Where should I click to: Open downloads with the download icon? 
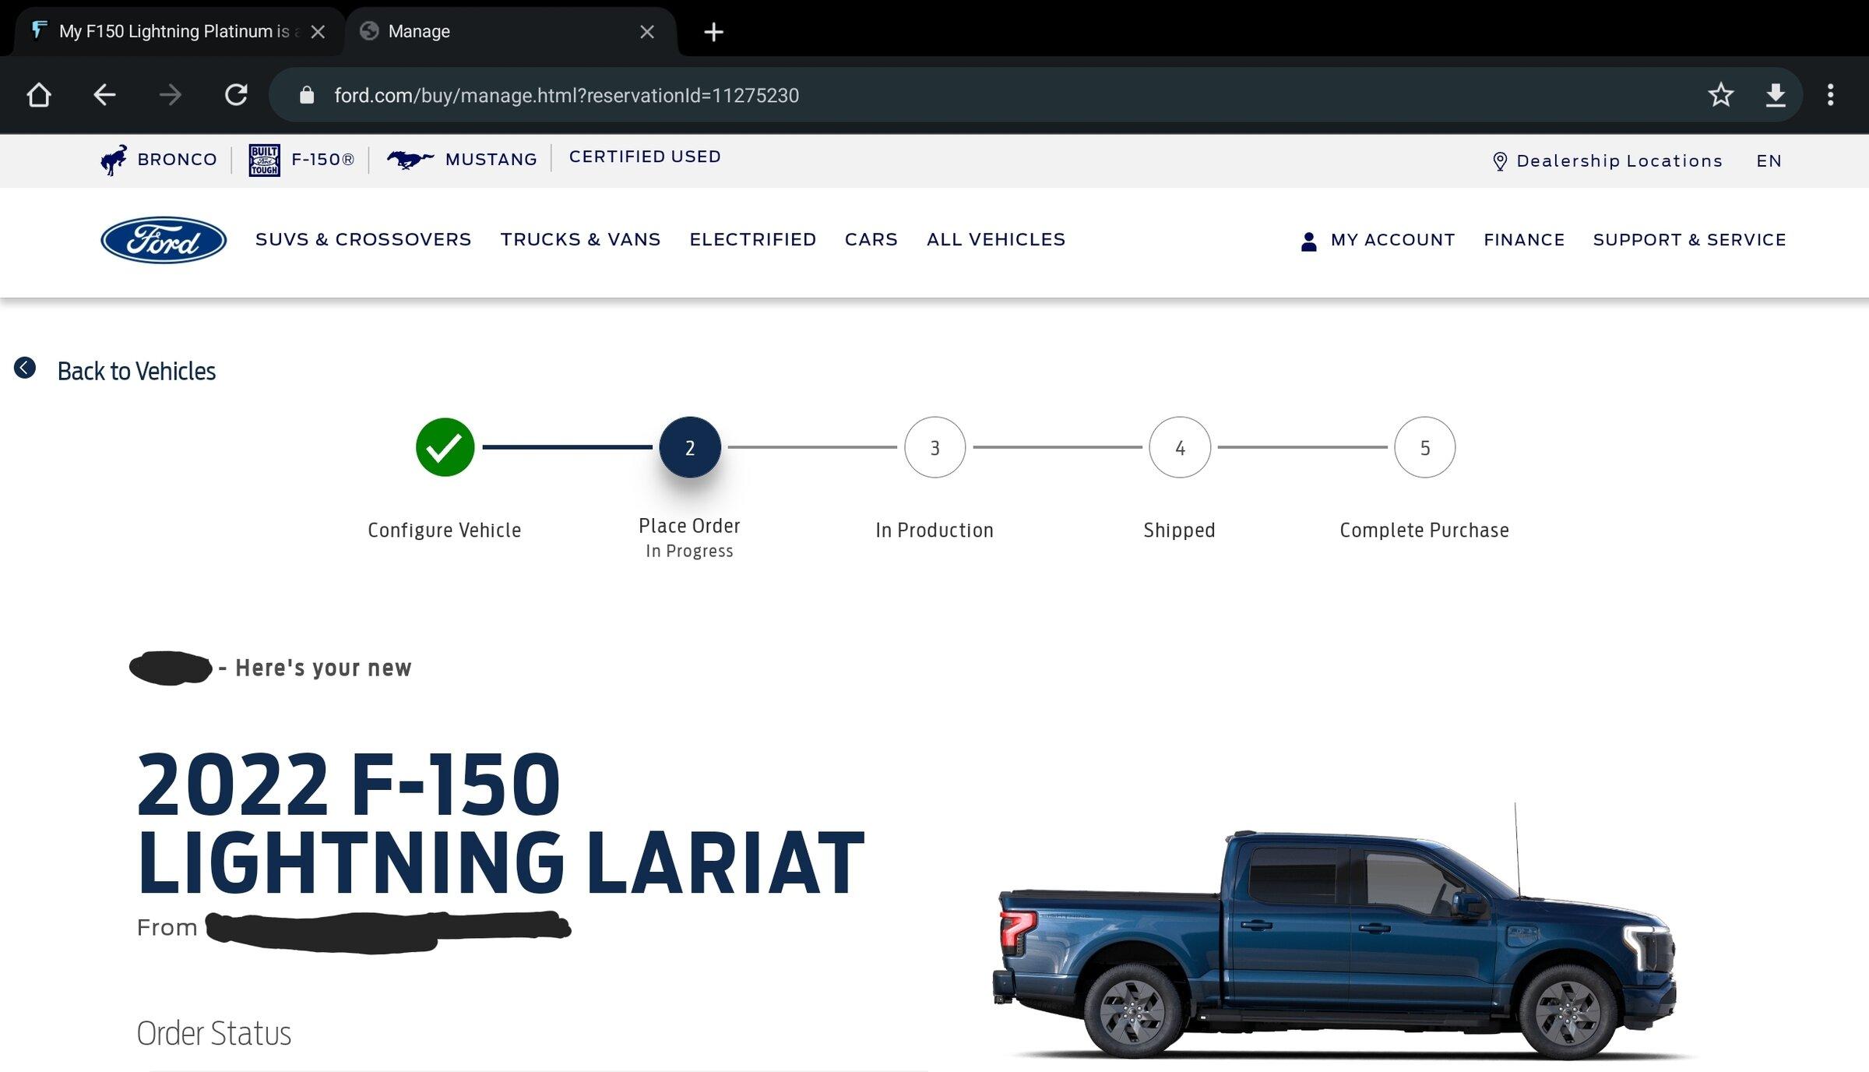pos(1776,95)
